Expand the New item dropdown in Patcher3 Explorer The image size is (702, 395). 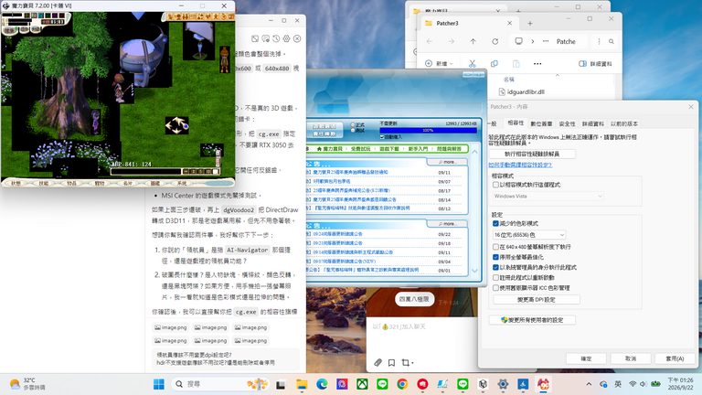[x=439, y=64]
